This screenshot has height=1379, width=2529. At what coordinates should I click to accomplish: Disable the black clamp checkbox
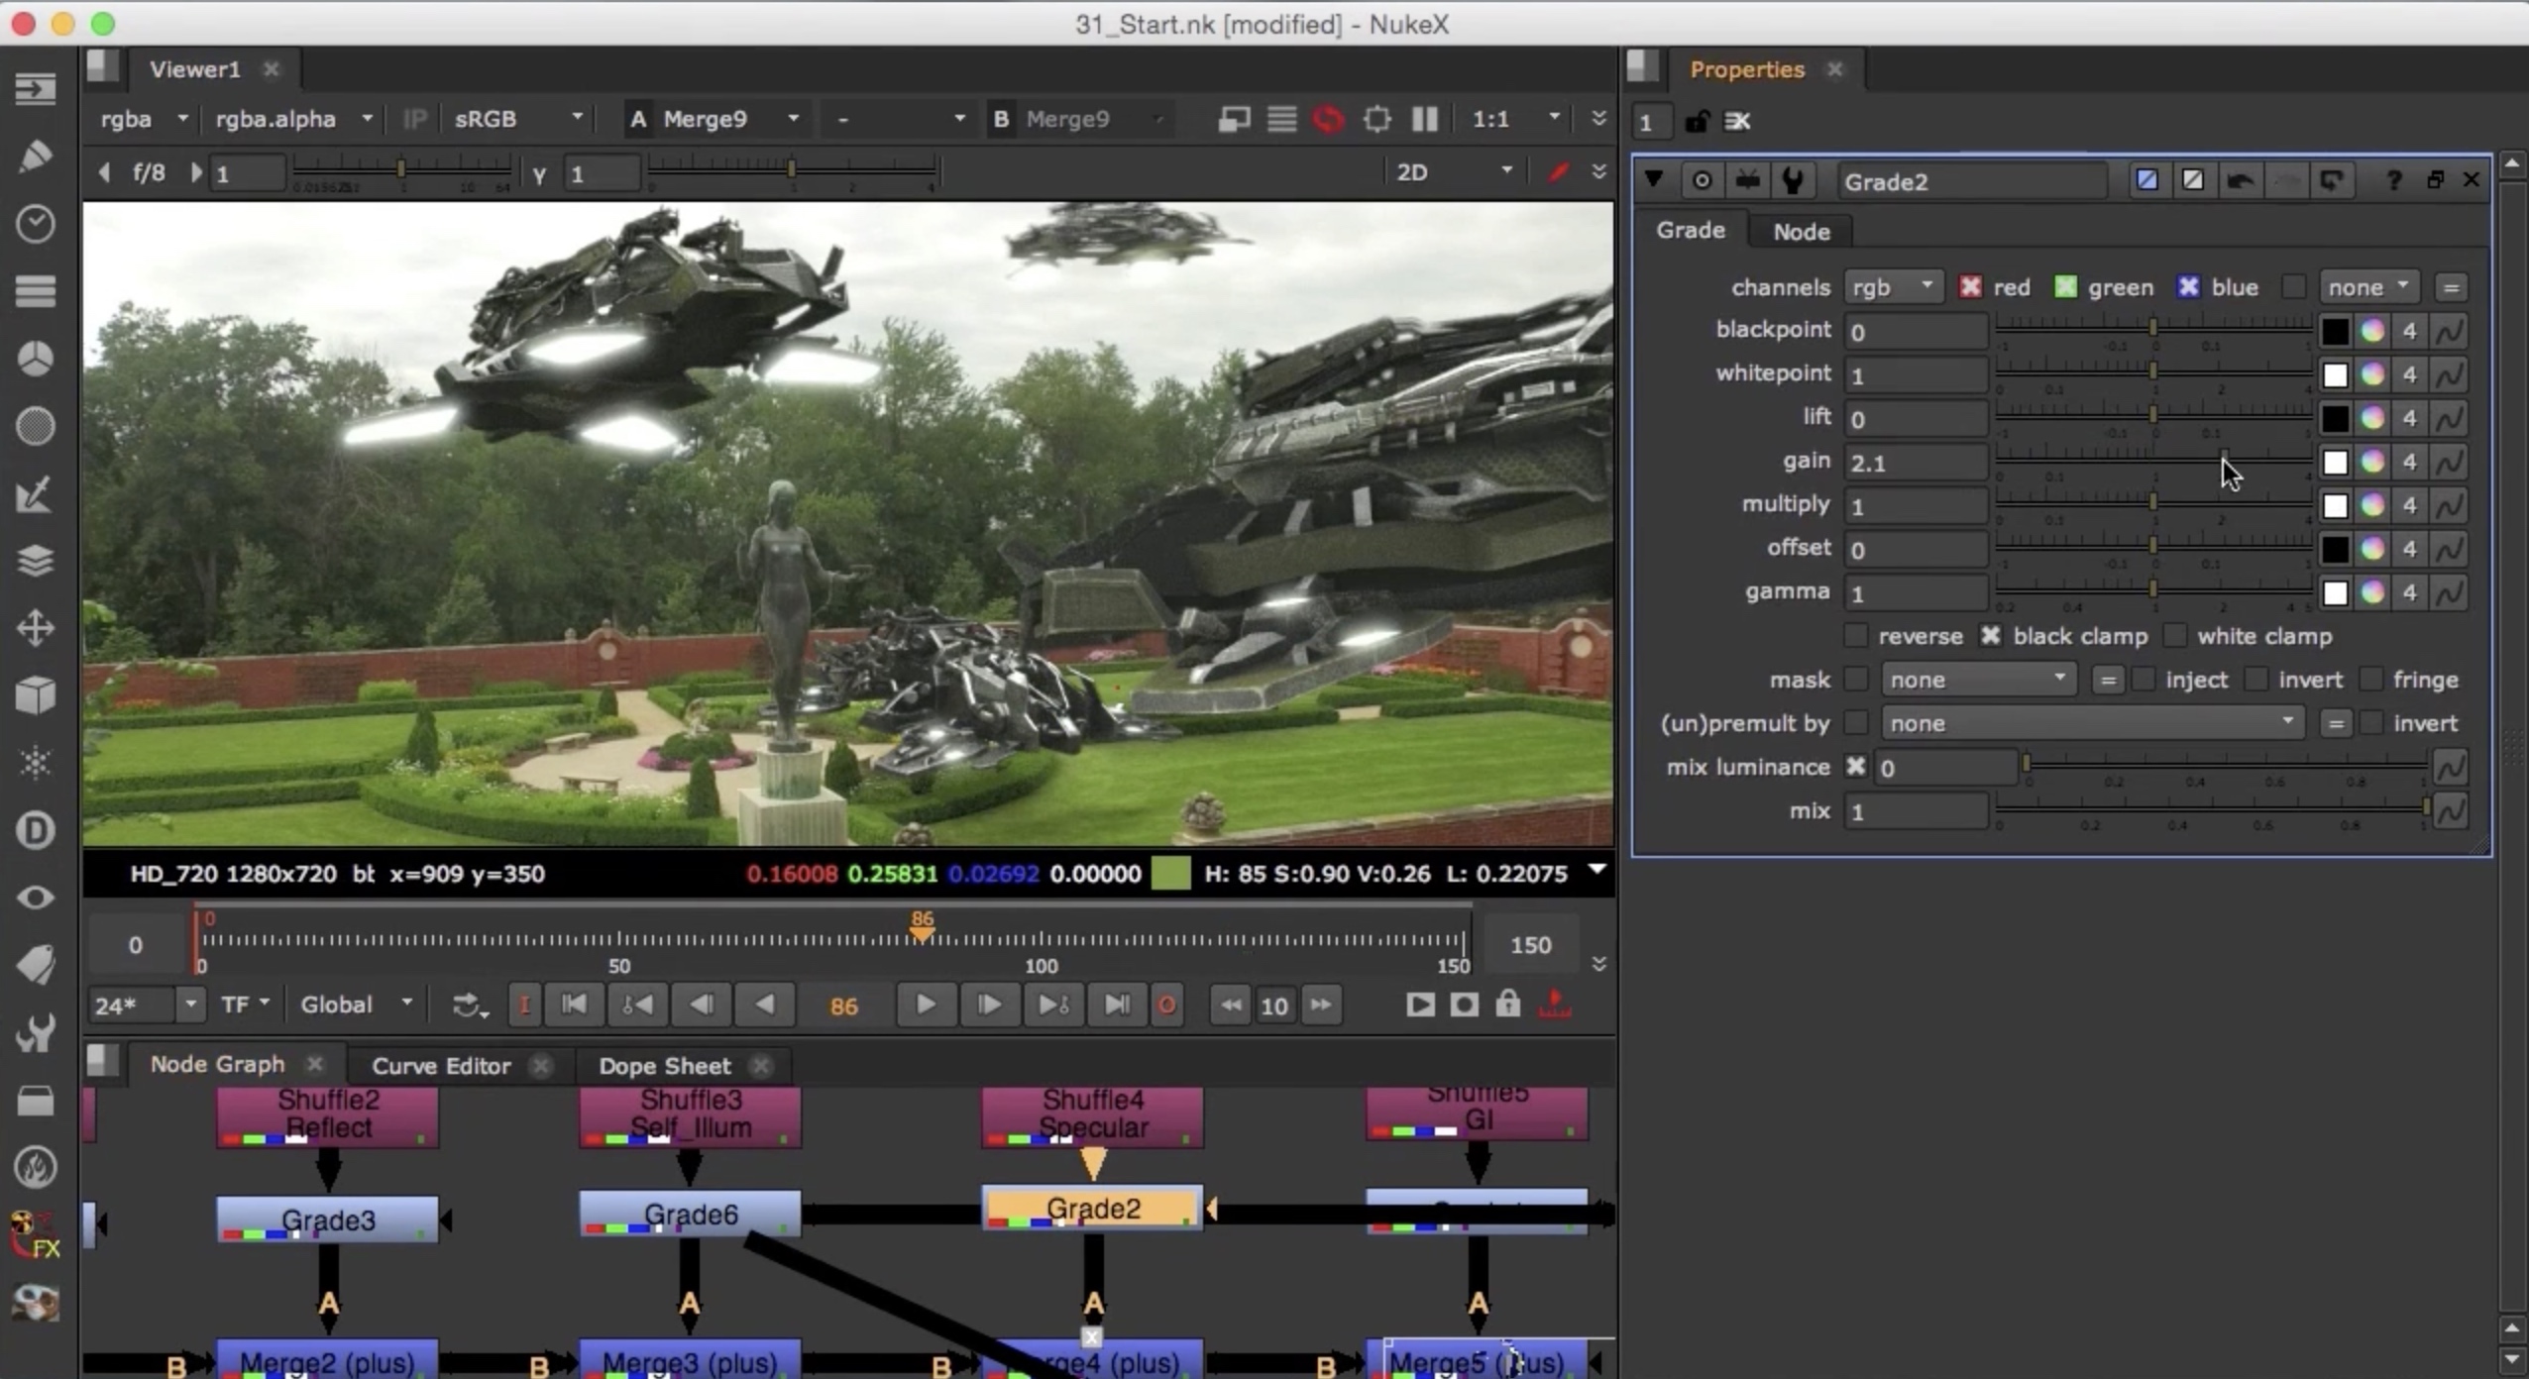pyautogui.click(x=1990, y=636)
